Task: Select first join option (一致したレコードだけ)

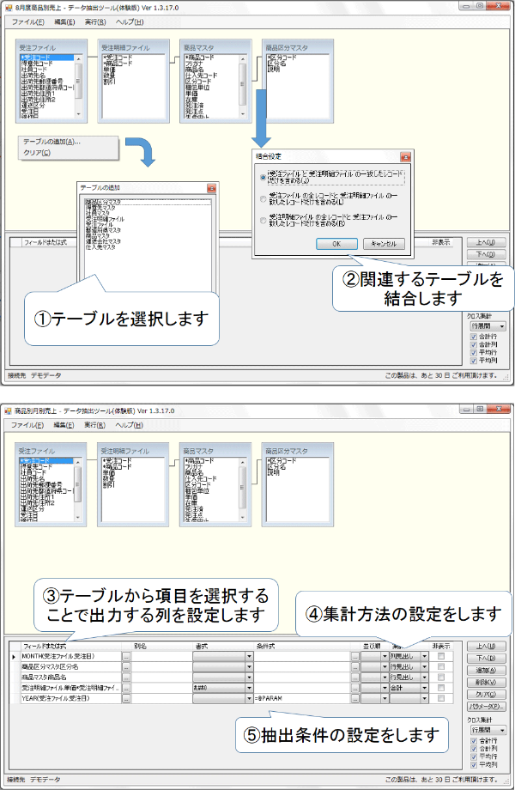Action: tap(263, 178)
